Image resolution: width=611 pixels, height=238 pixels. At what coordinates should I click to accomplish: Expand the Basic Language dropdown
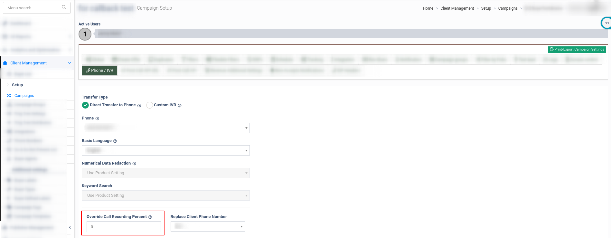165,150
